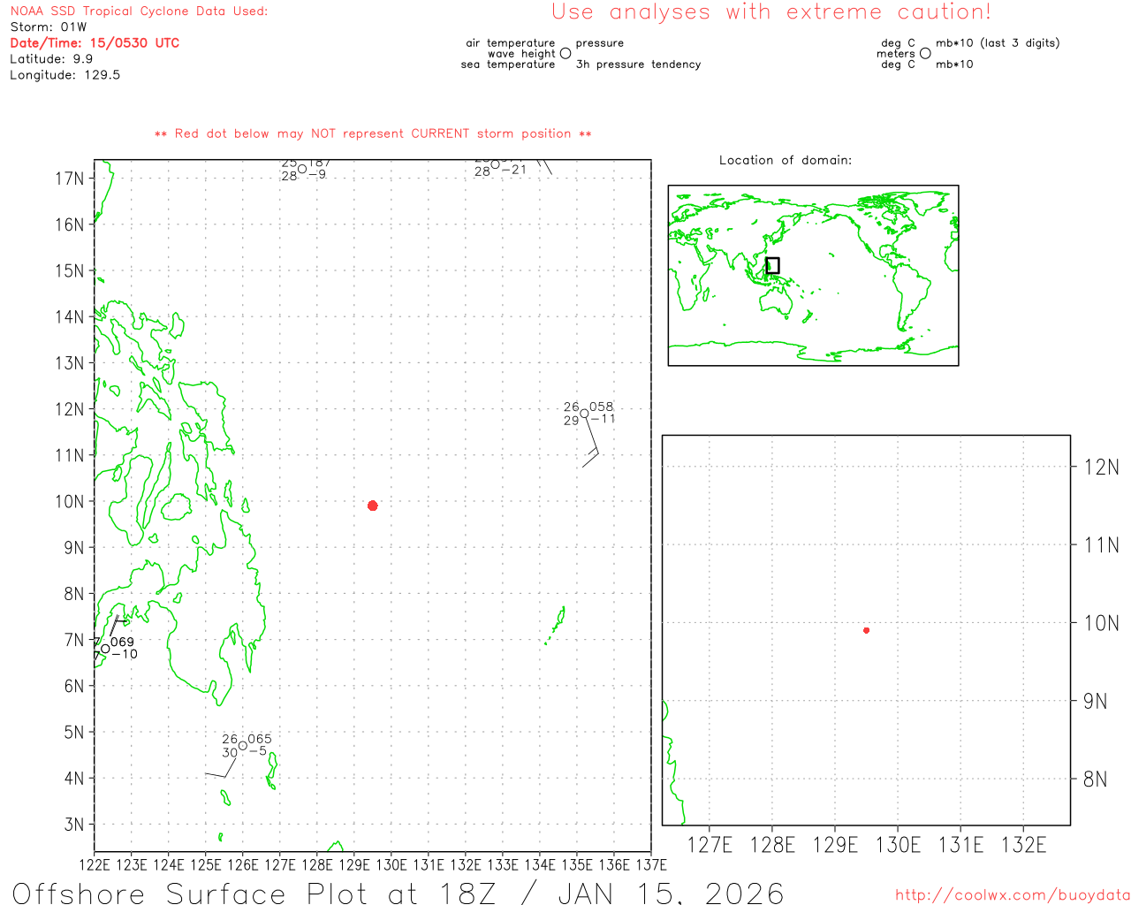Click the 'Latitude: 9.9' text
Viewport: 1131px width, 905px height.
pos(51,59)
